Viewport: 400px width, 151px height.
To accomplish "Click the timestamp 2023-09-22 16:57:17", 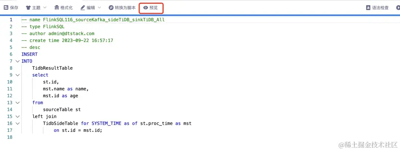I will pos(87,40).
